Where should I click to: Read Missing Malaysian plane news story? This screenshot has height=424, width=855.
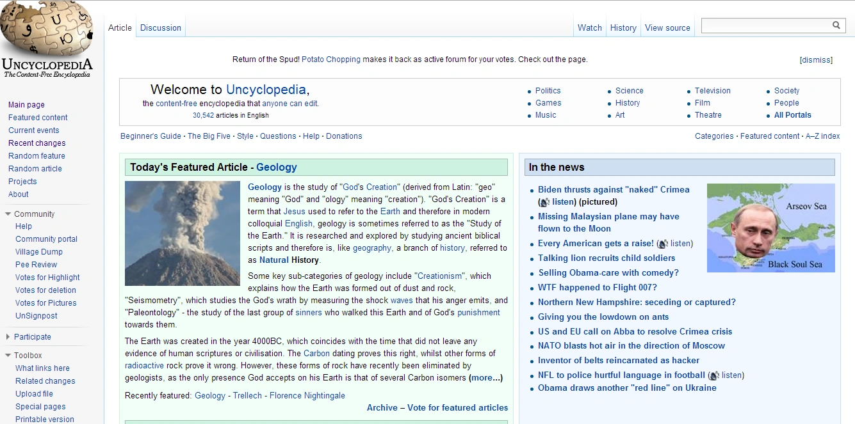coord(608,223)
